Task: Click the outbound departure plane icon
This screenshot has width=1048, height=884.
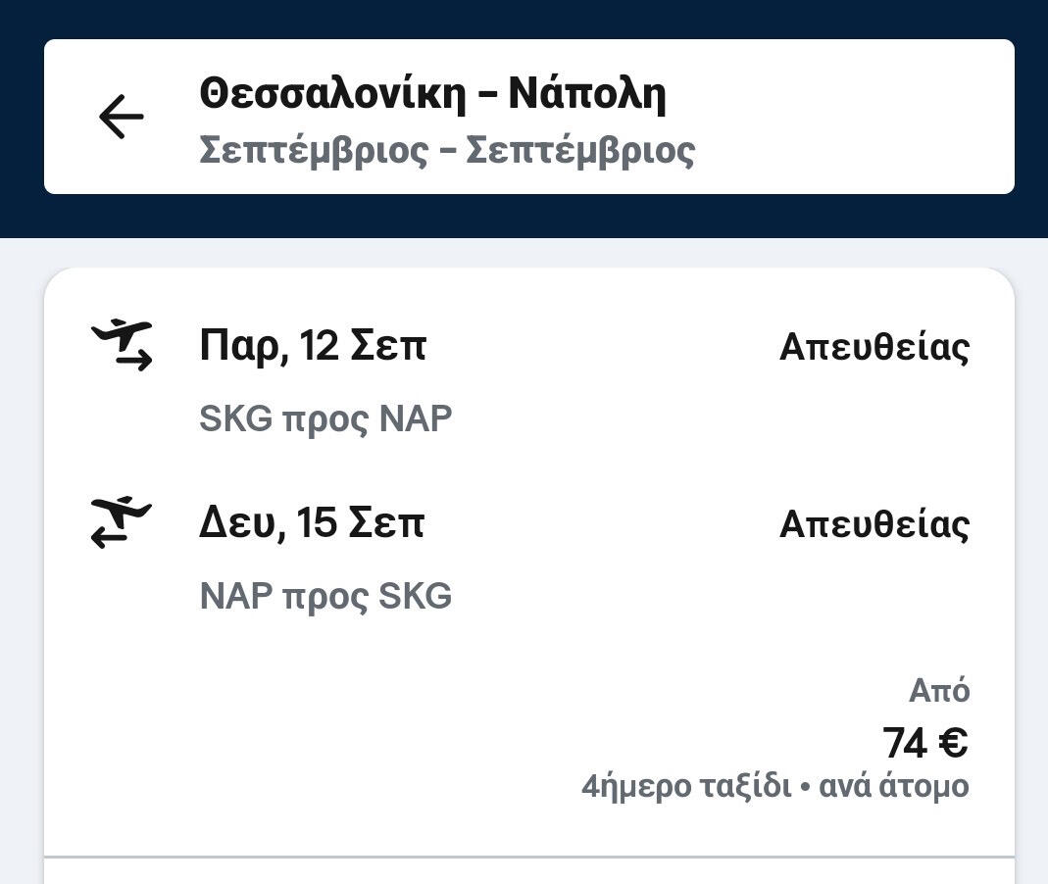Action: tap(123, 346)
